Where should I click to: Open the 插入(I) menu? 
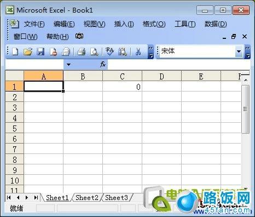tap(124, 24)
